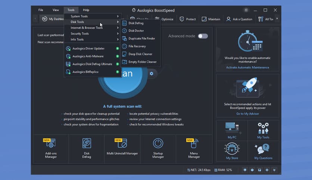The height and width of the screenshot is (180, 312).
Task: Open All Tools tab
Action: click(266, 19)
